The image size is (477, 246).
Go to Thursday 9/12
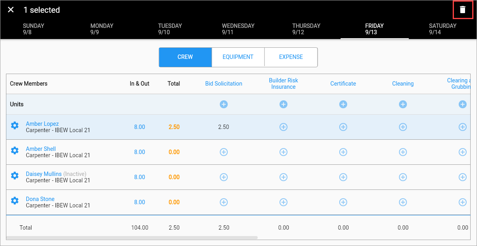tap(306, 29)
